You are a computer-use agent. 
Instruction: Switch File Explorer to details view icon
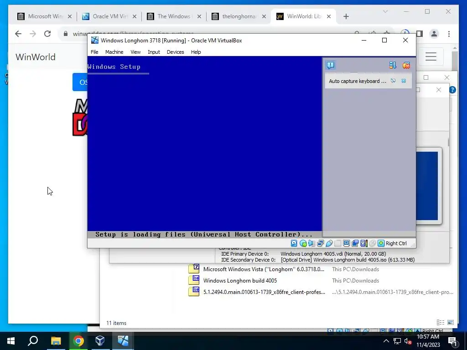point(441,322)
